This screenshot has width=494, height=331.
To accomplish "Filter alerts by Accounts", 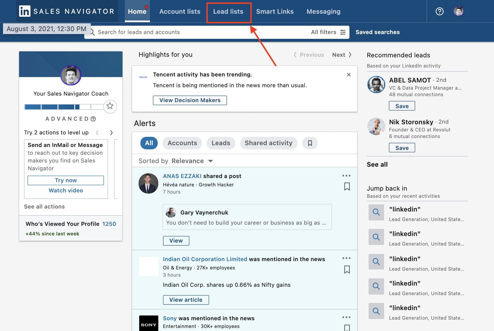I will coord(182,143).
